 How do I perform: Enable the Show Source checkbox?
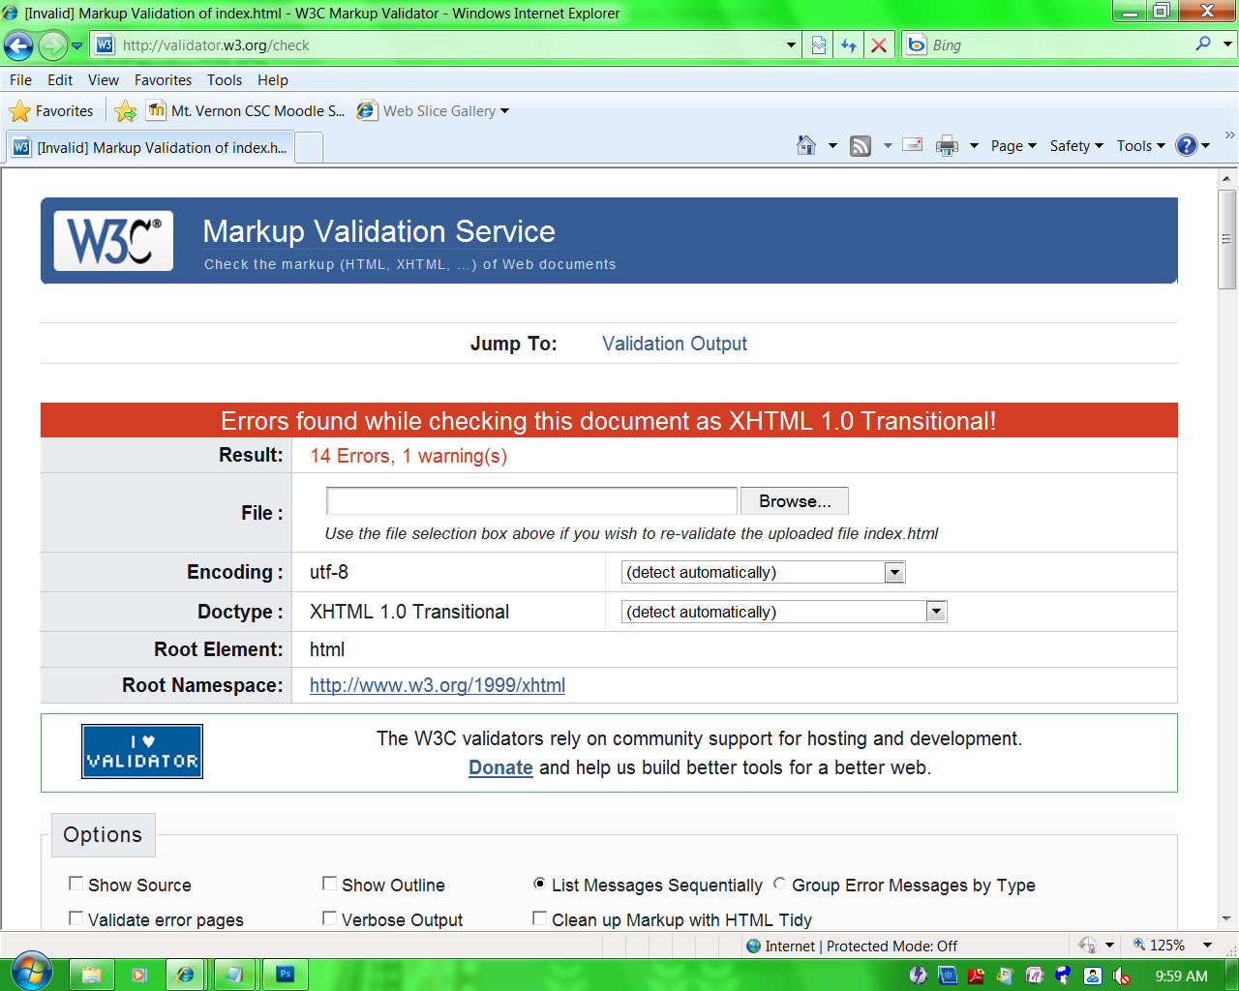(x=76, y=884)
